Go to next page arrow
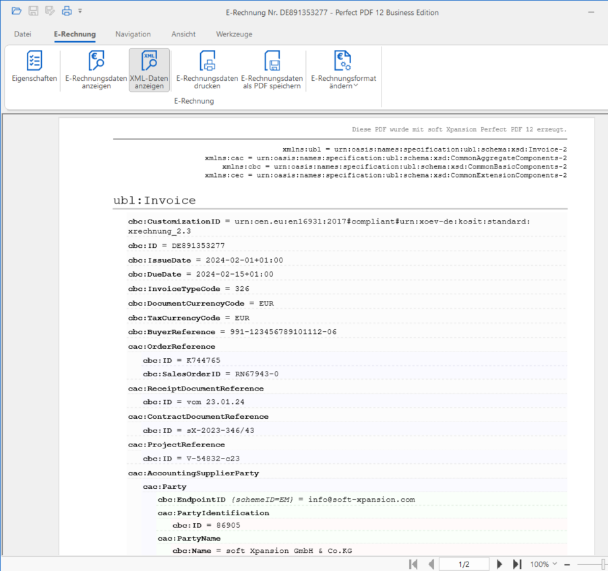608x571 pixels. coord(499,564)
